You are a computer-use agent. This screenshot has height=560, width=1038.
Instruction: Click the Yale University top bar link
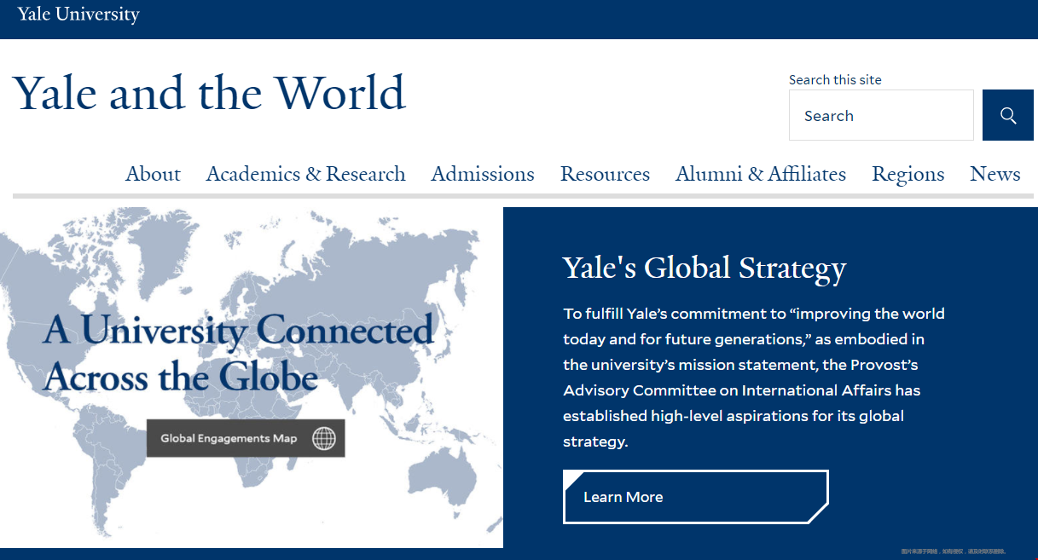(78, 14)
